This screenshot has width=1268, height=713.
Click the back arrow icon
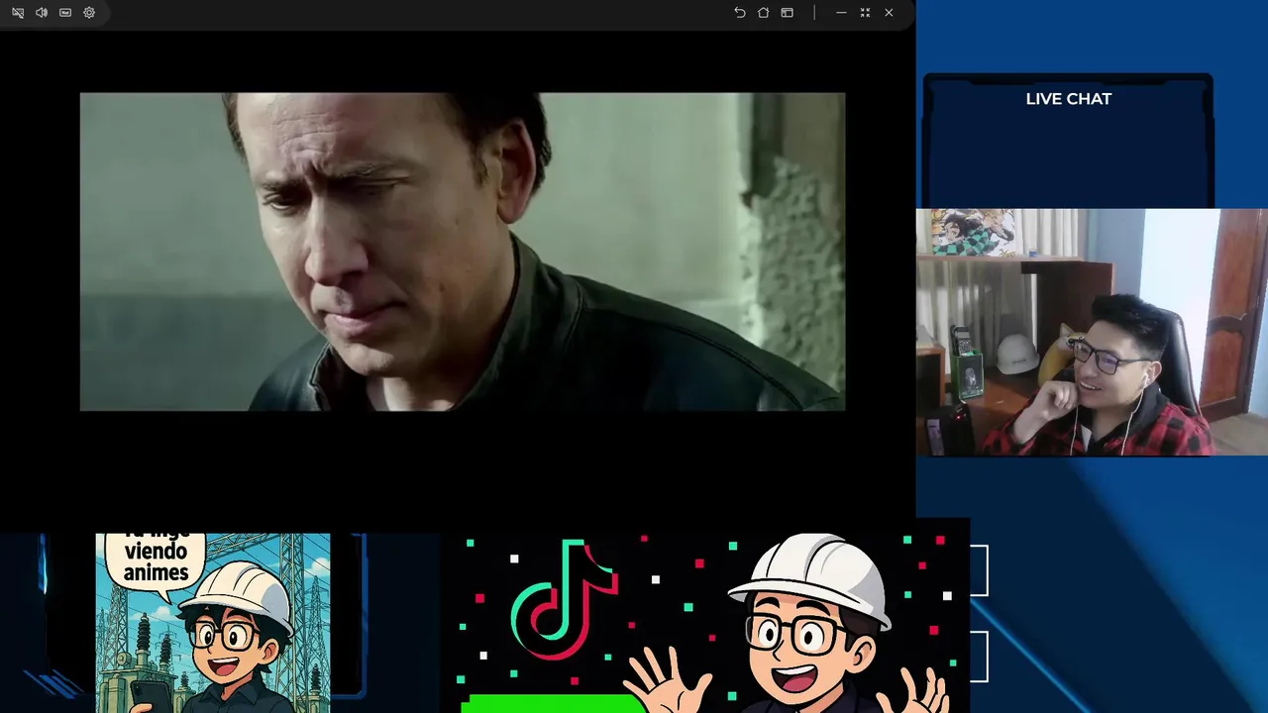739,13
